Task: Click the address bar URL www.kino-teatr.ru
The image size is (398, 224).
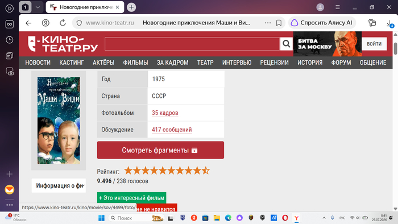Action: [110, 23]
